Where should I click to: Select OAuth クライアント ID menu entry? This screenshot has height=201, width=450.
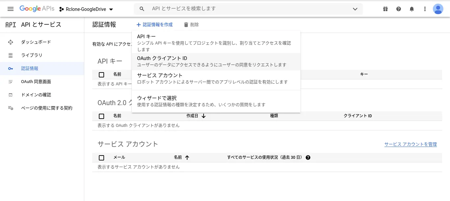[216, 62]
